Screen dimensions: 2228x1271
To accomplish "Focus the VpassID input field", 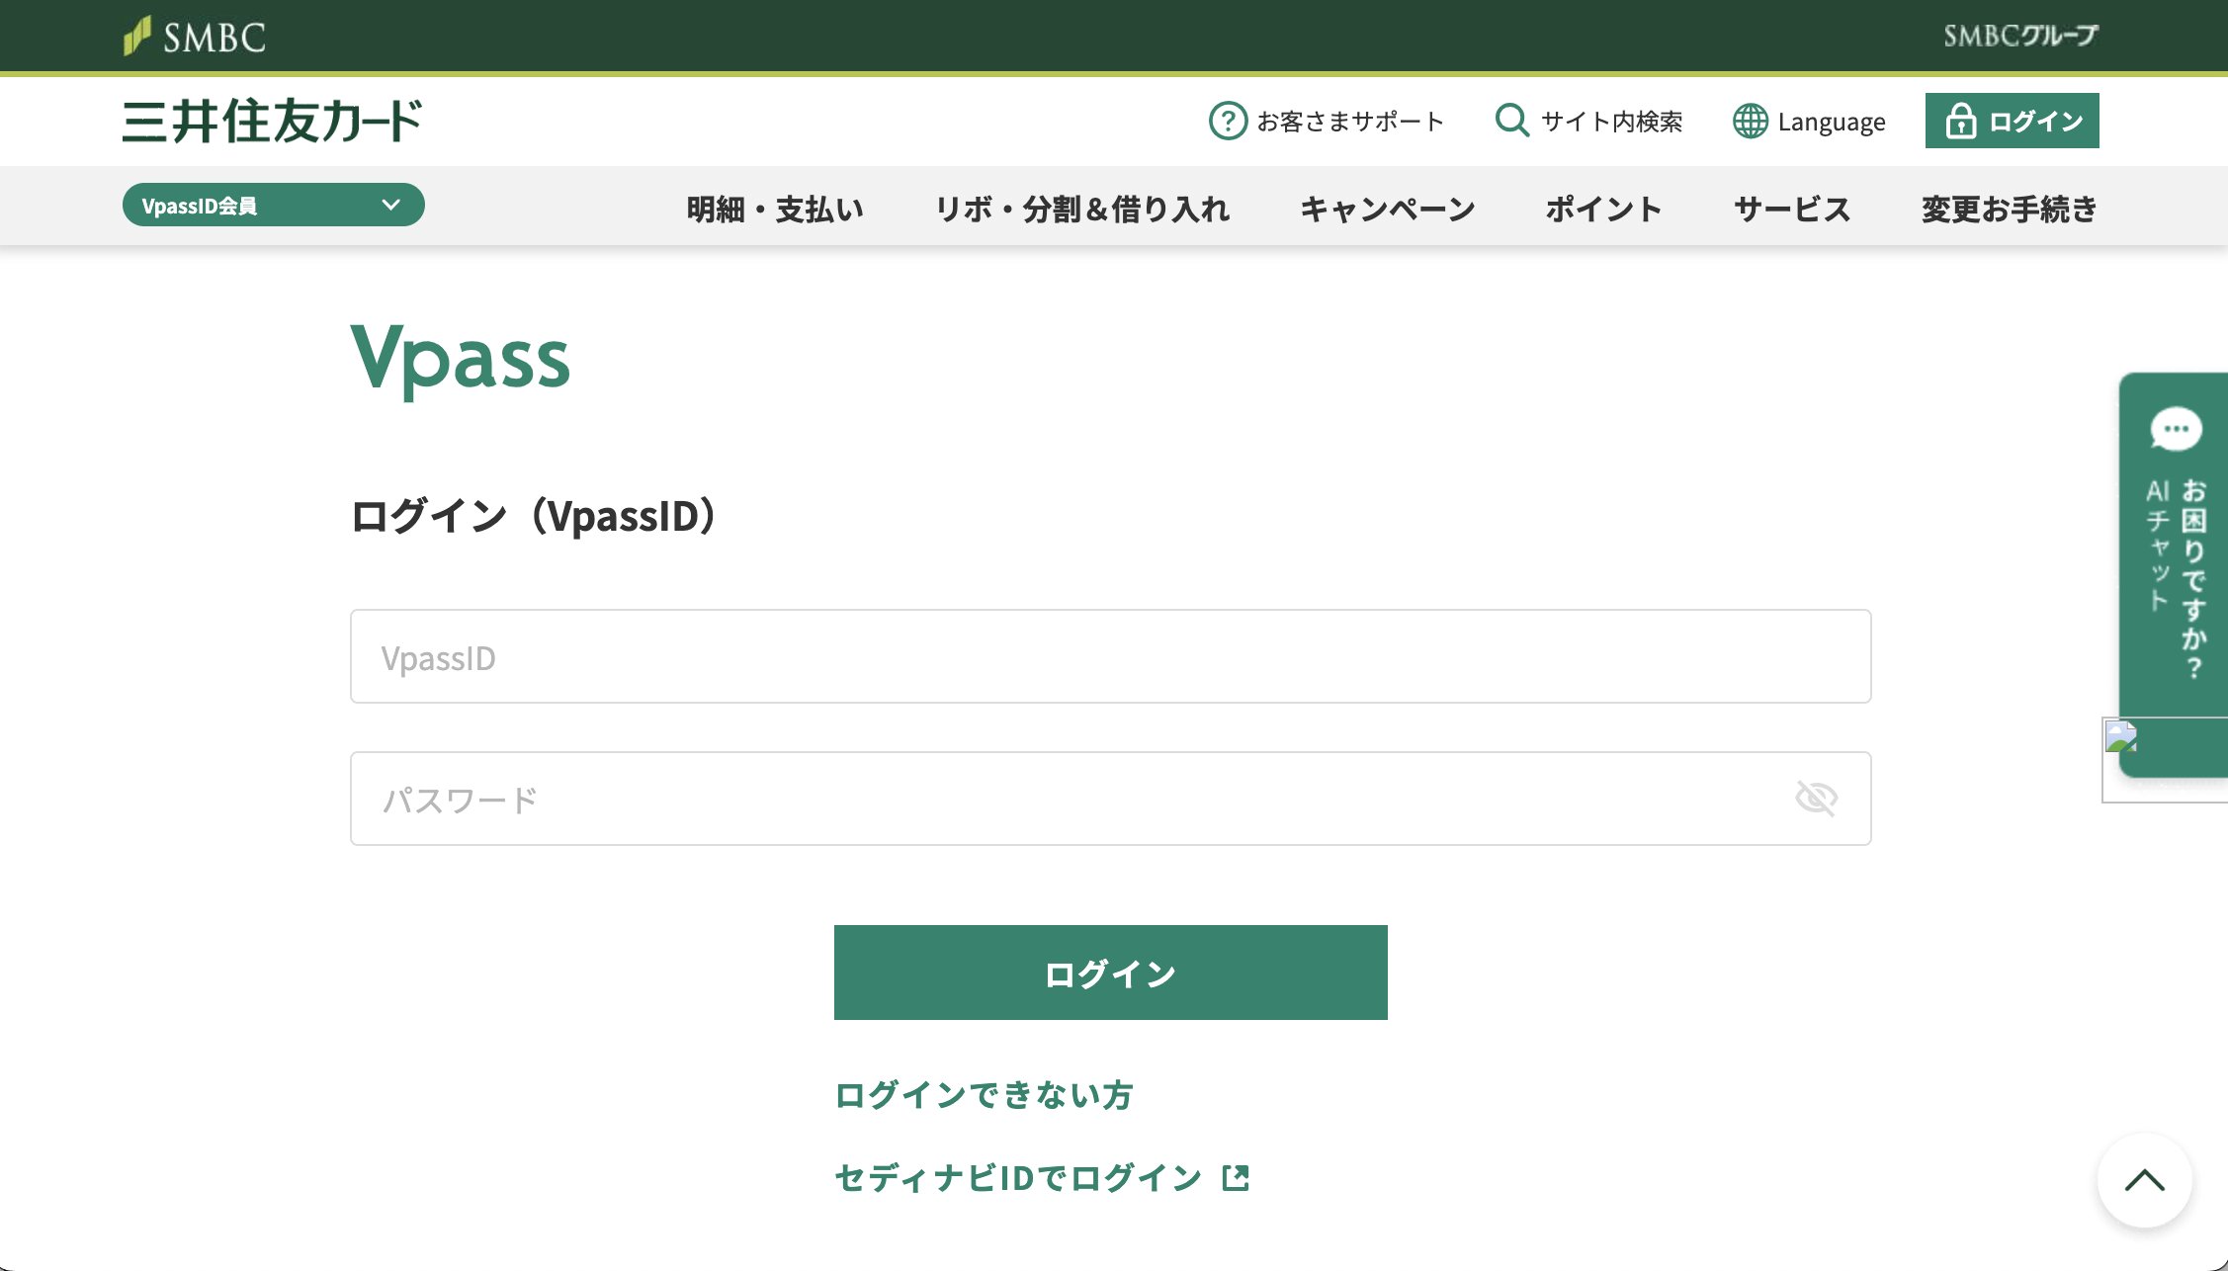I will coord(1110,656).
